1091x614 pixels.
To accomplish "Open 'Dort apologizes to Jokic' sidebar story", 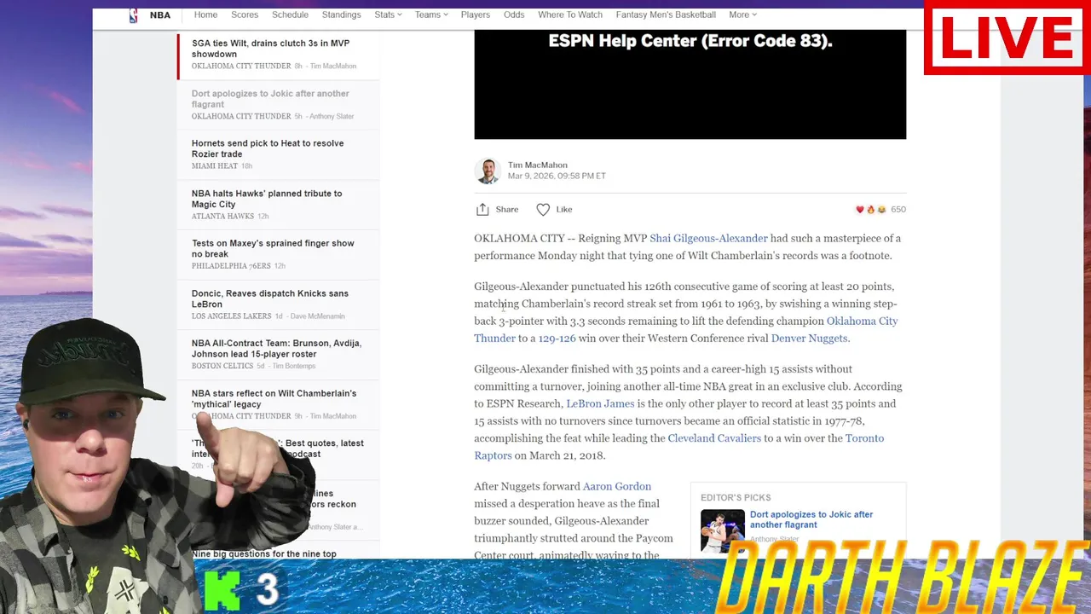I will click(270, 99).
